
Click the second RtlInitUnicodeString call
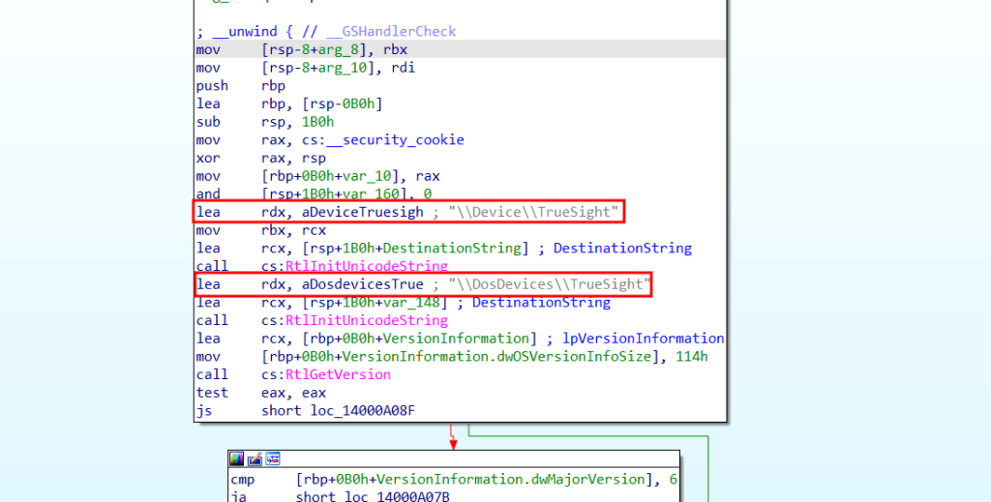365,320
